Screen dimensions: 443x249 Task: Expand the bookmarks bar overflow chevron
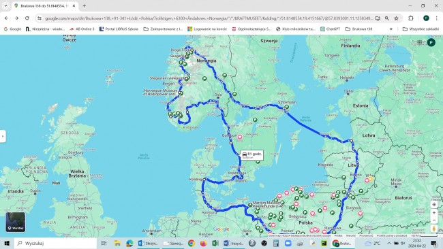391,29
